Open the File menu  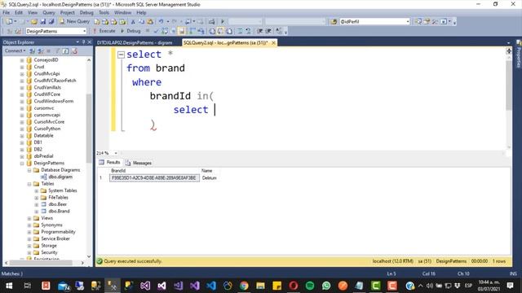[7, 13]
